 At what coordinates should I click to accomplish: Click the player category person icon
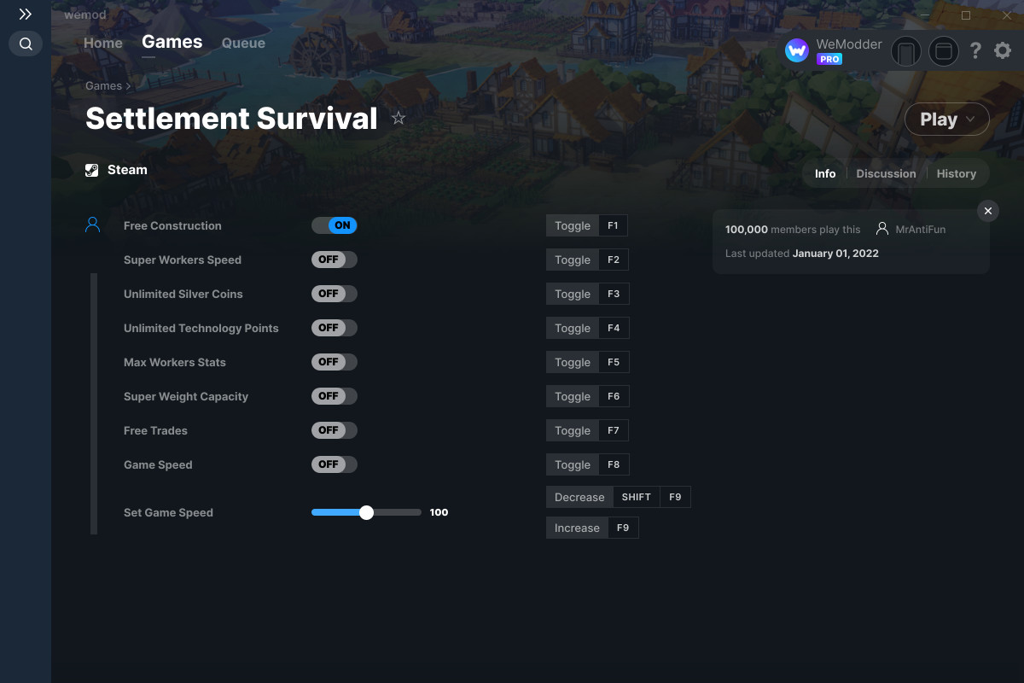tap(93, 225)
